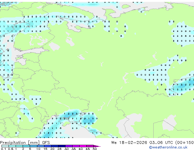Click the '40' legend scale label
Screen dimensions: 194x150
click(80, 149)
